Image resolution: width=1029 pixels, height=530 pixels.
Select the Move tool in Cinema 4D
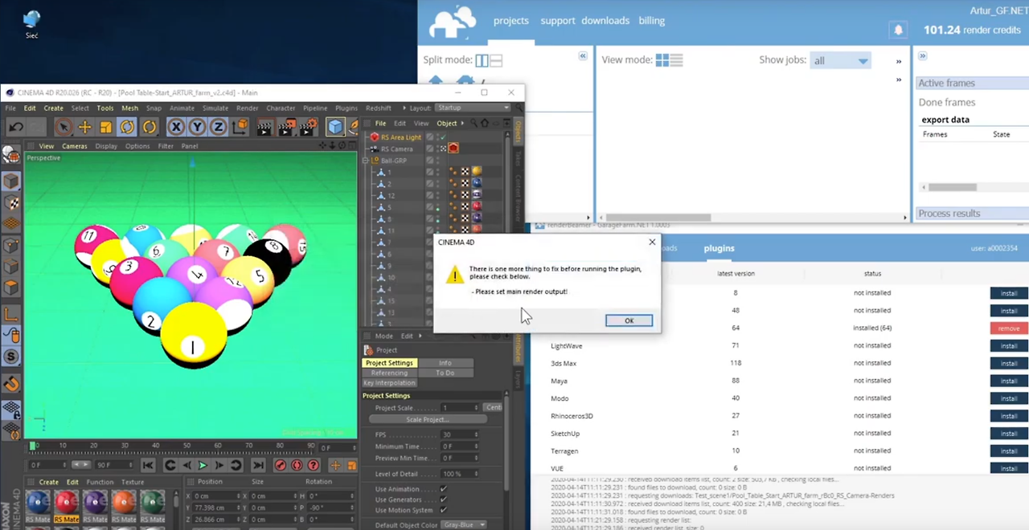click(84, 127)
